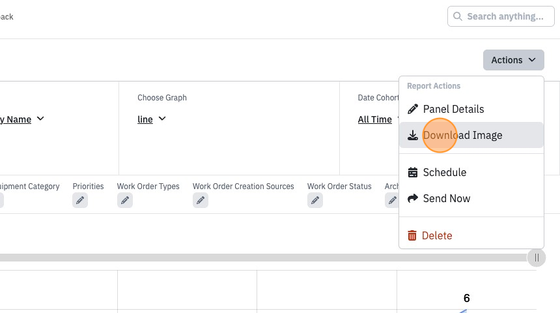Focus the Search anything input field
Viewport: 560px width, 313px height.
pyautogui.click(x=501, y=16)
